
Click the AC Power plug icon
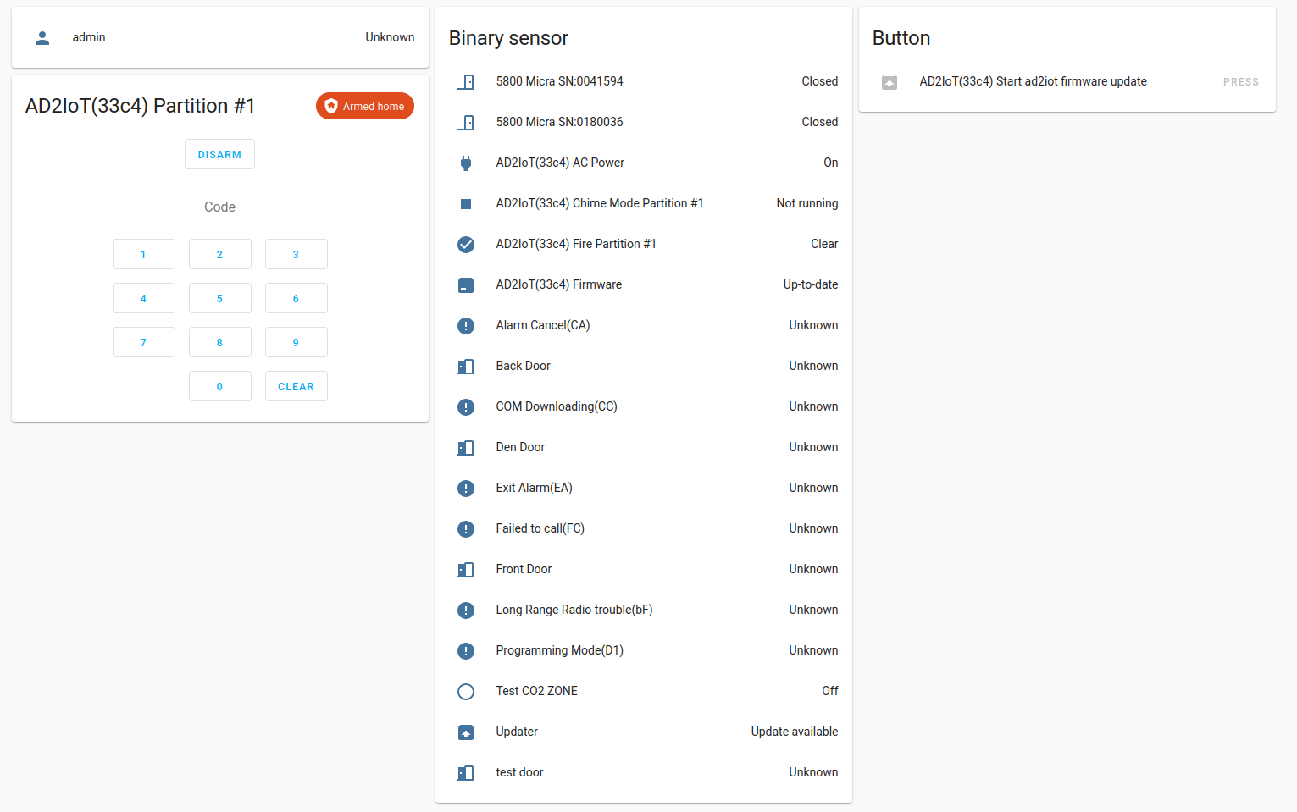point(466,163)
